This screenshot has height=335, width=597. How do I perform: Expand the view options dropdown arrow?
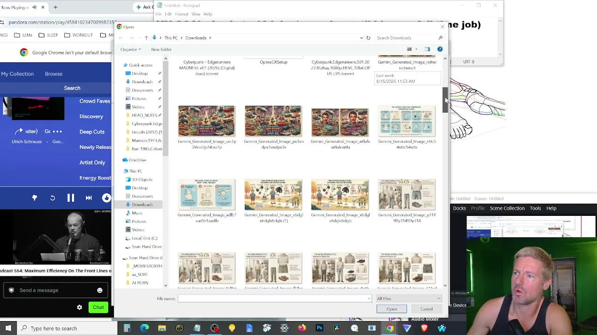pos(416,49)
